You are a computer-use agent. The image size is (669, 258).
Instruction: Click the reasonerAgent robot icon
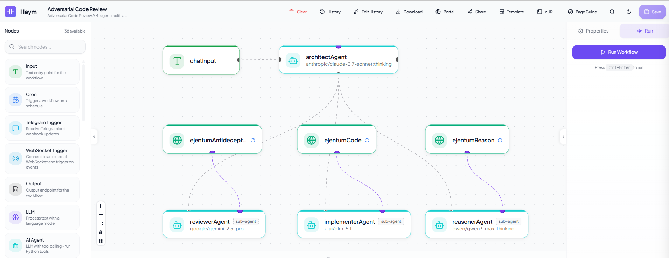point(439,225)
